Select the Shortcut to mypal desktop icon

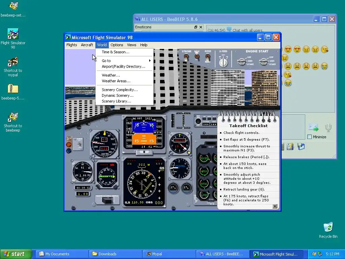(13, 67)
